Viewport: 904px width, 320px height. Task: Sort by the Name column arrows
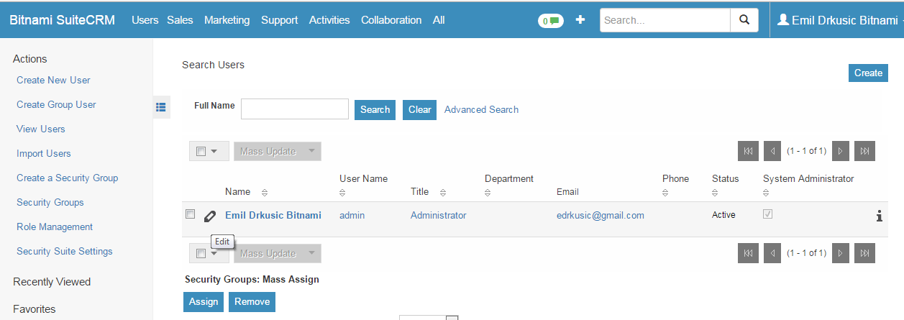coord(264,193)
